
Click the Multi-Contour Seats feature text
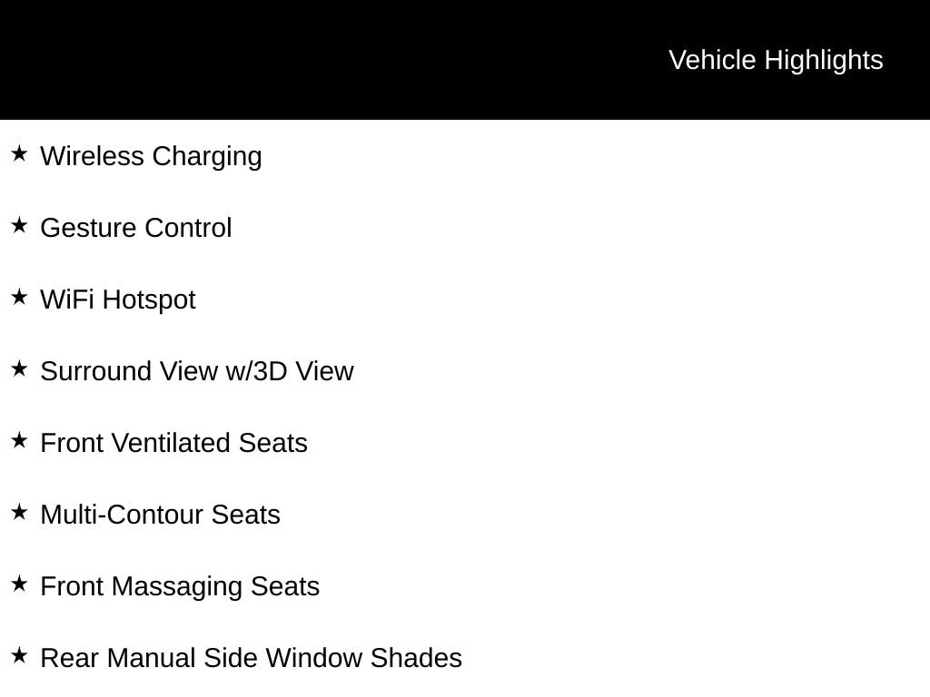pyautogui.click(x=160, y=515)
